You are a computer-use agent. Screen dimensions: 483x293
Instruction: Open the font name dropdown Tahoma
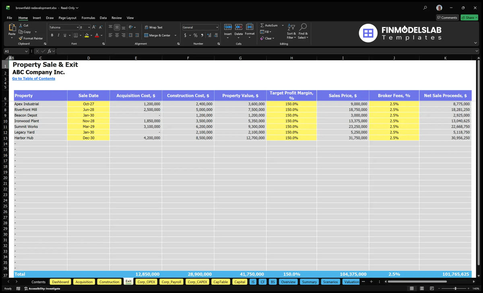coord(77,27)
